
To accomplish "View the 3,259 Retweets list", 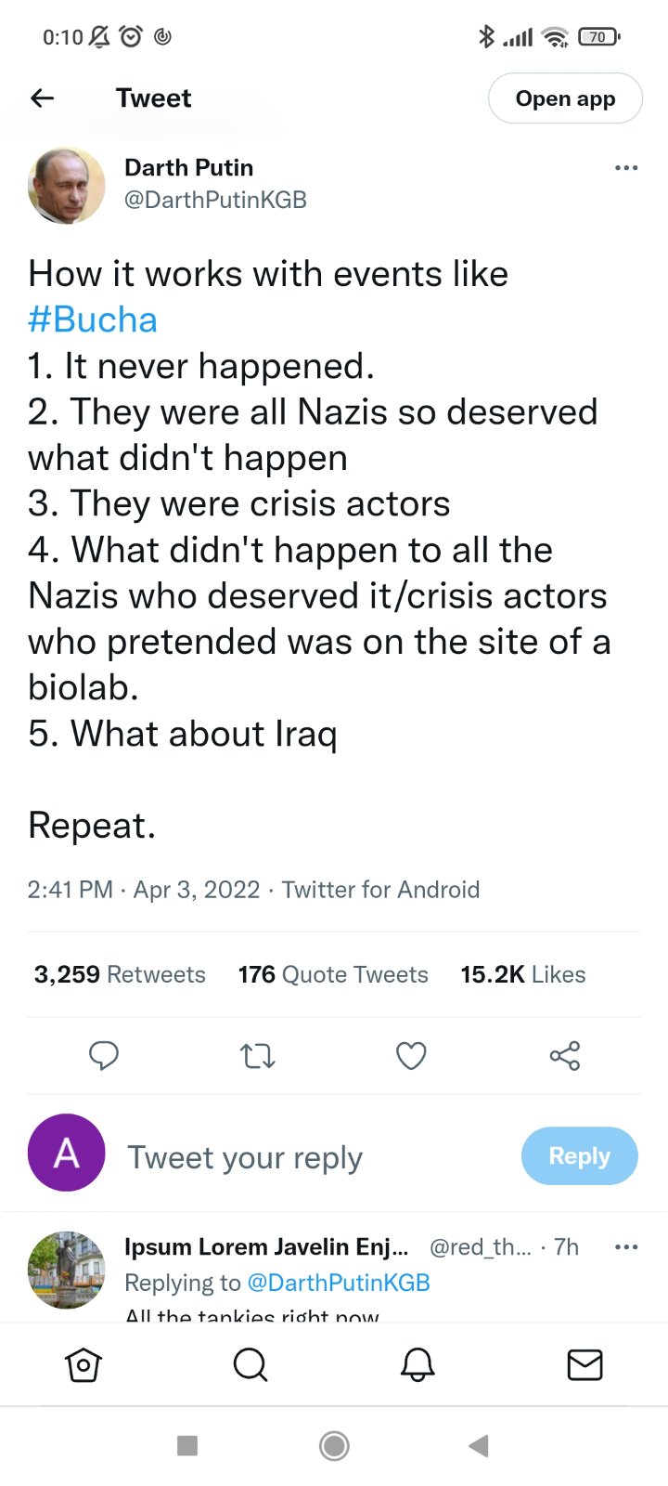I will [x=120, y=974].
